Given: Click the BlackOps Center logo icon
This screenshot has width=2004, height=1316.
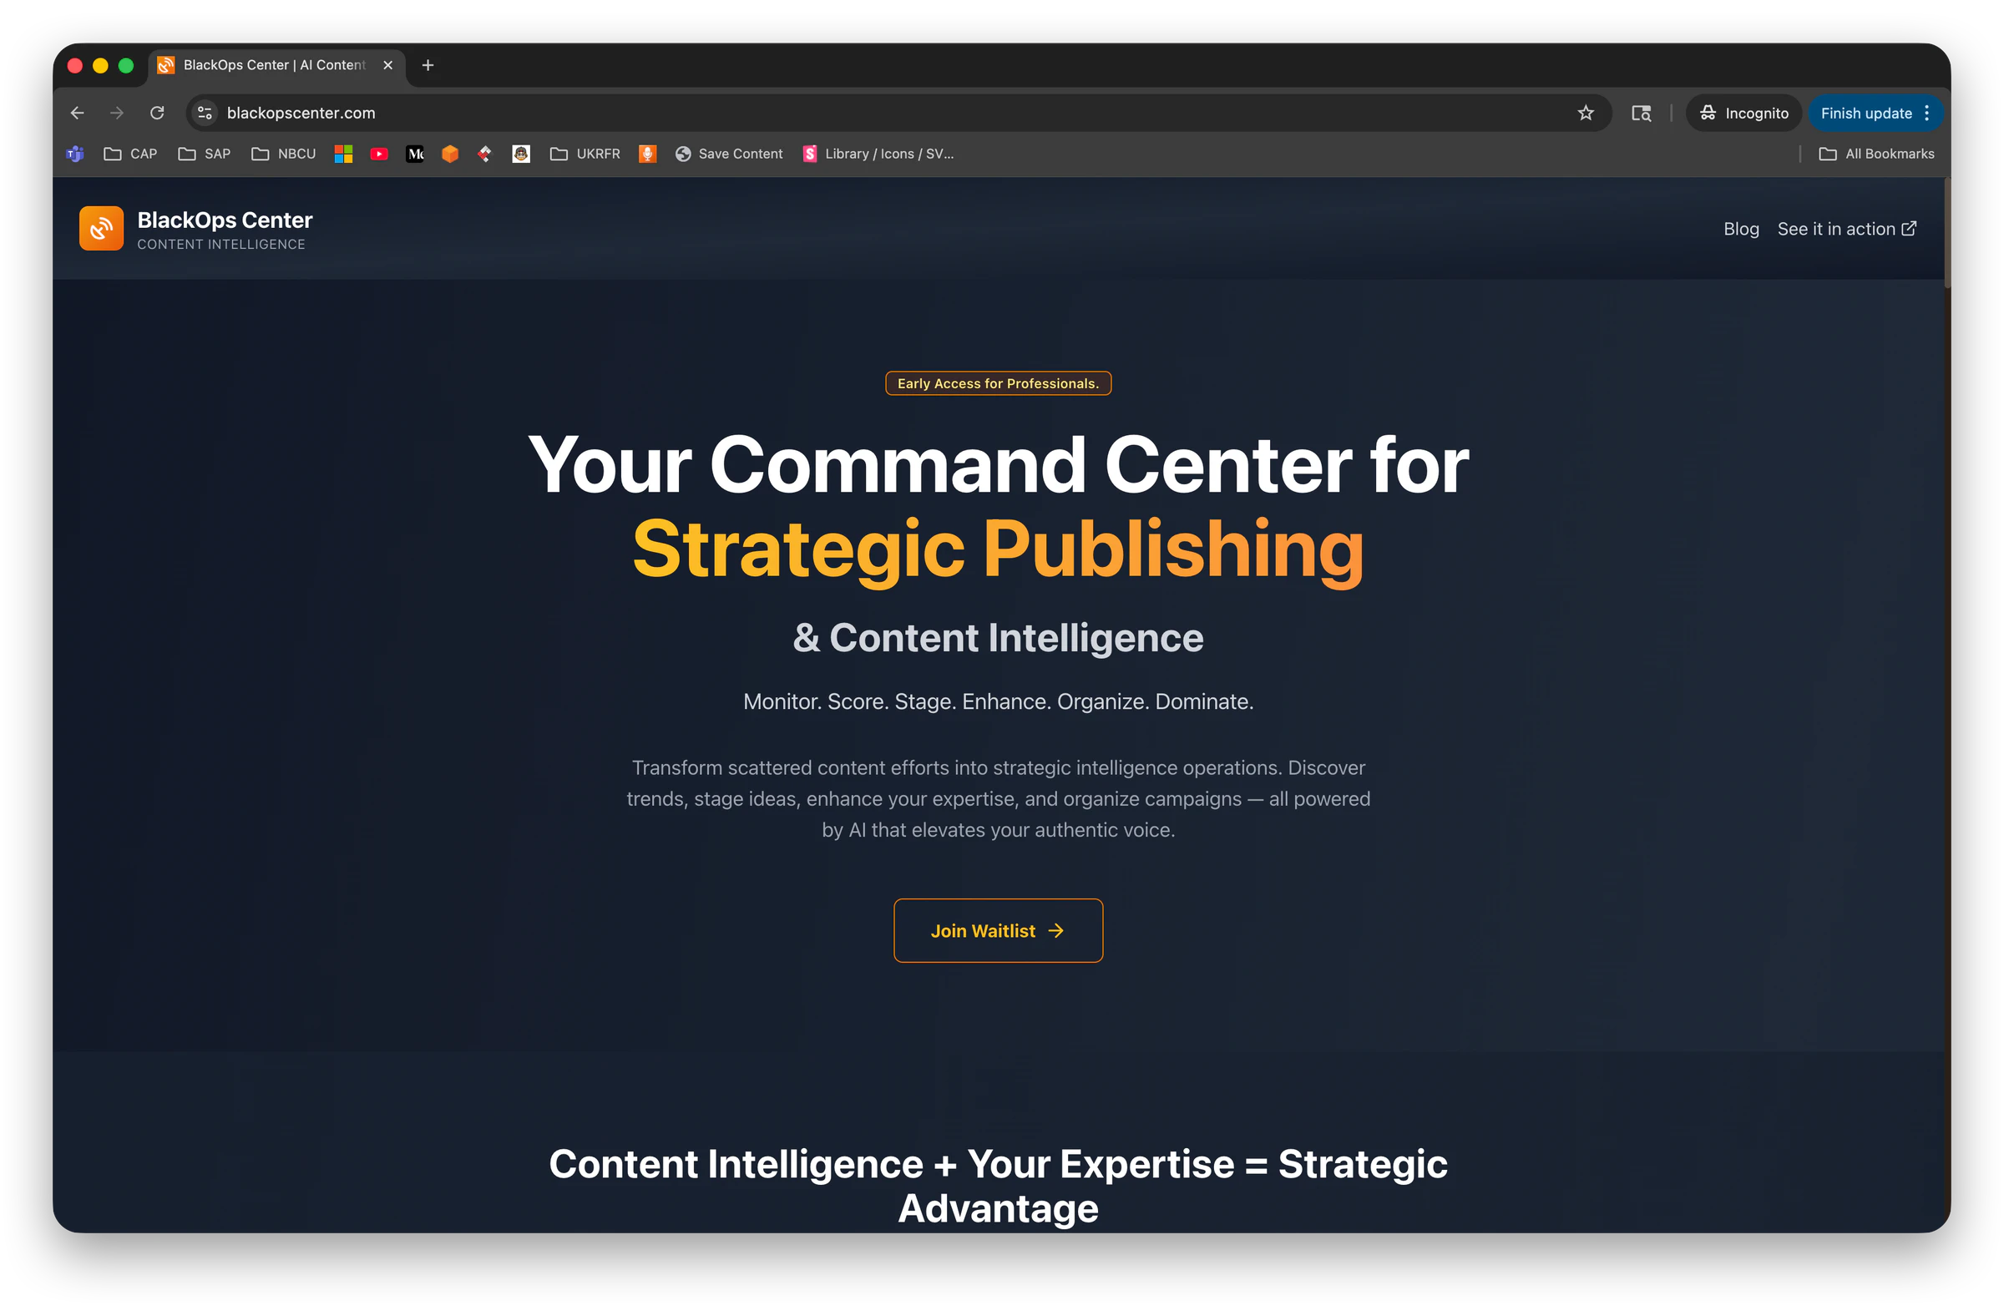Looking at the screenshot, I should (101, 228).
